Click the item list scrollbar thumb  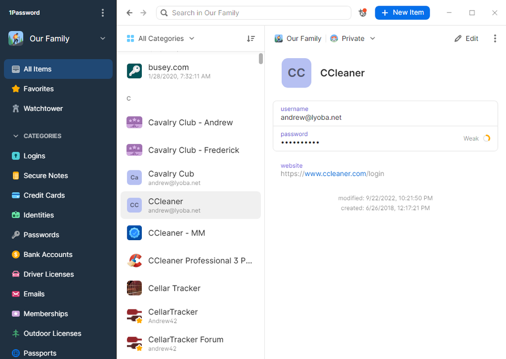coord(261,59)
